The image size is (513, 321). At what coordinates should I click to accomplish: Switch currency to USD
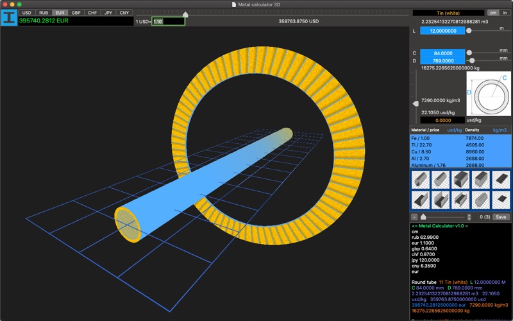pyautogui.click(x=27, y=13)
